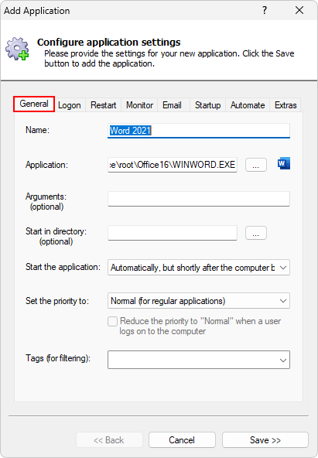The image size is (318, 458).
Task: Open the Automate tab
Action: (x=248, y=105)
